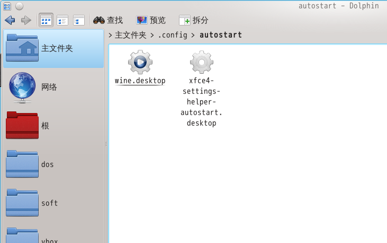This screenshot has width=387, height=243.
Task: Go forward with the grey arrow
Action: (26, 20)
